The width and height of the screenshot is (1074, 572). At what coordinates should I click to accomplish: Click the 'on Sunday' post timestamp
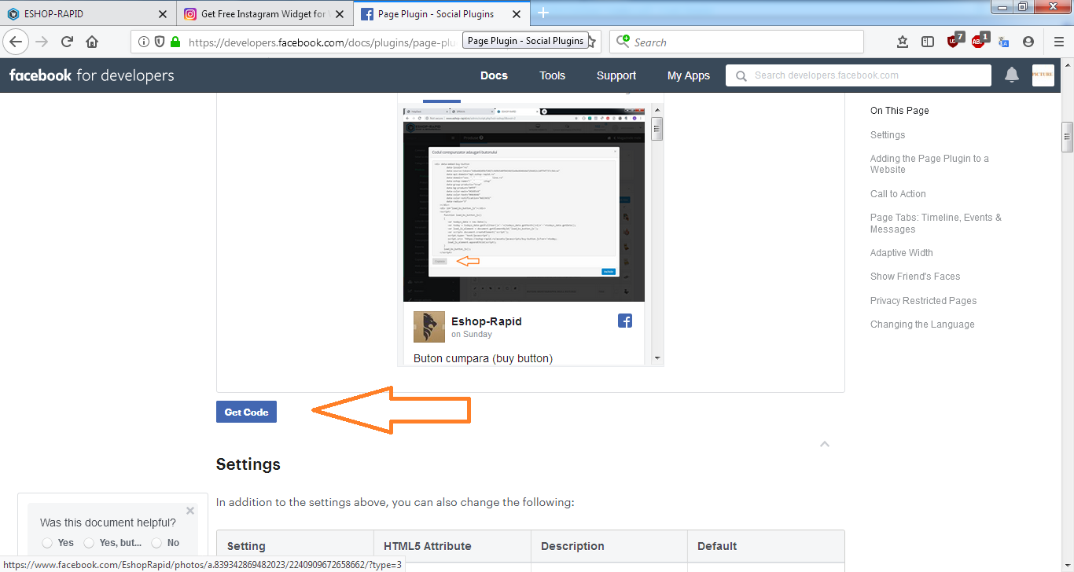(472, 334)
